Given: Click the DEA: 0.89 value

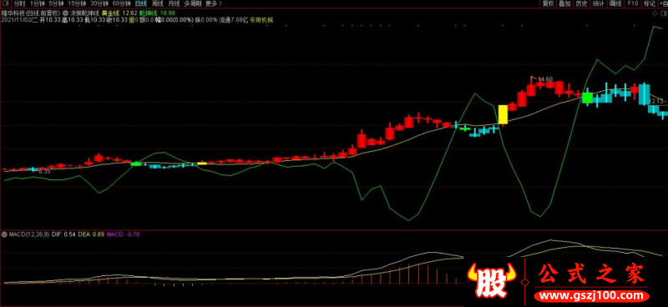Looking at the screenshot, I should coord(91,234).
